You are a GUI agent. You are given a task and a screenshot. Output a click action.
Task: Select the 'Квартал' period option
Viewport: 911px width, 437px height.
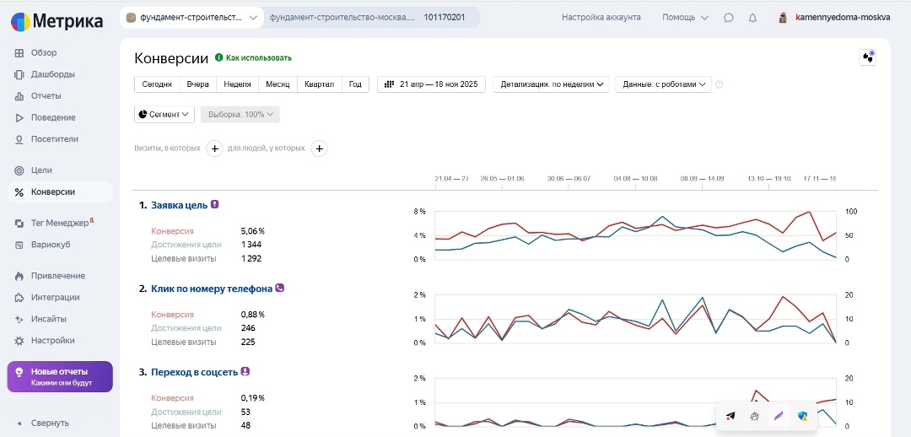319,84
